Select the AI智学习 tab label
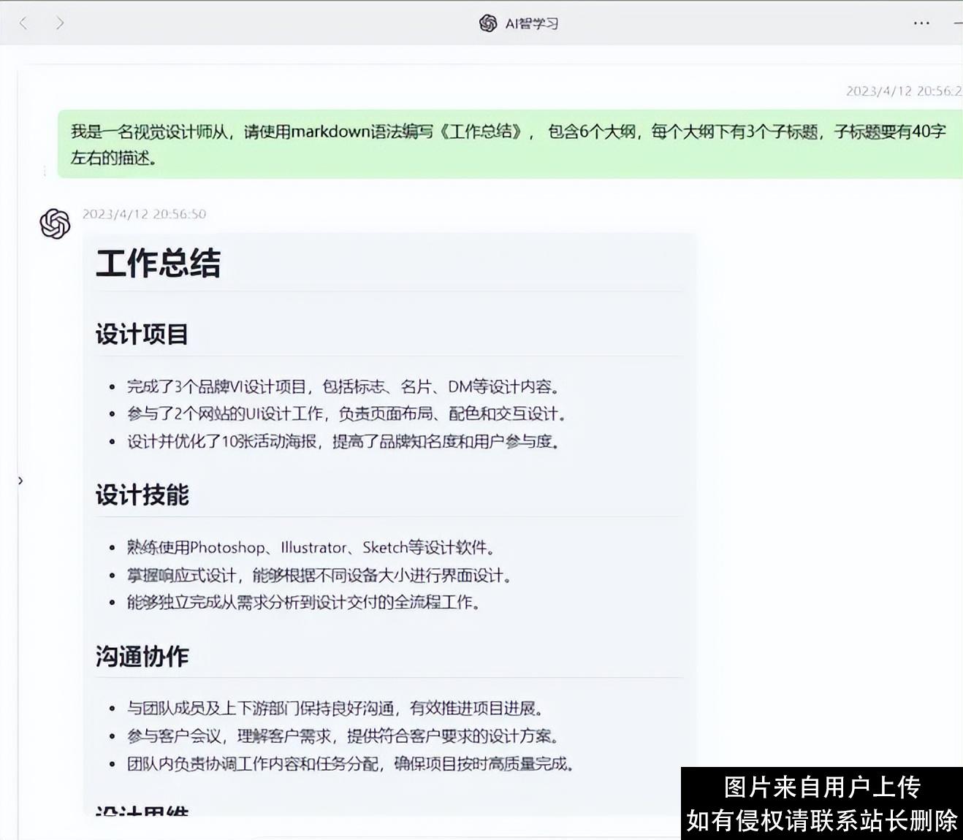963x840 pixels. pos(530,23)
